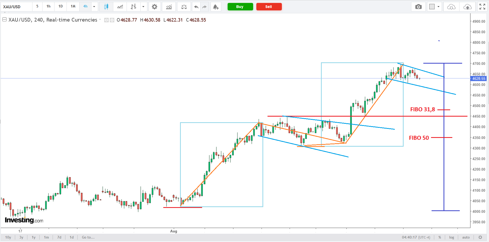The height and width of the screenshot is (242, 489).
Task: Open the indicators icon
Action: coord(169,7)
